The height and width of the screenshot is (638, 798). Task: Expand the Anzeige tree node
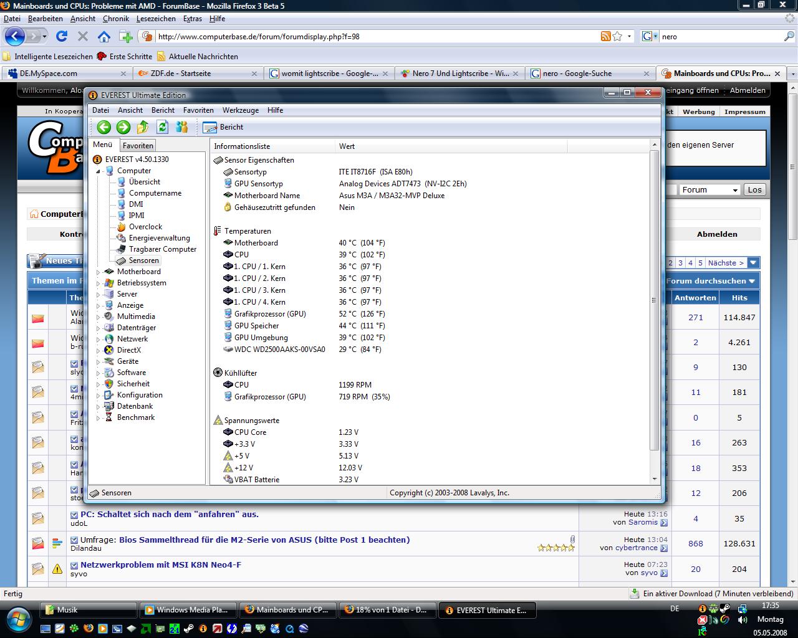(x=98, y=305)
